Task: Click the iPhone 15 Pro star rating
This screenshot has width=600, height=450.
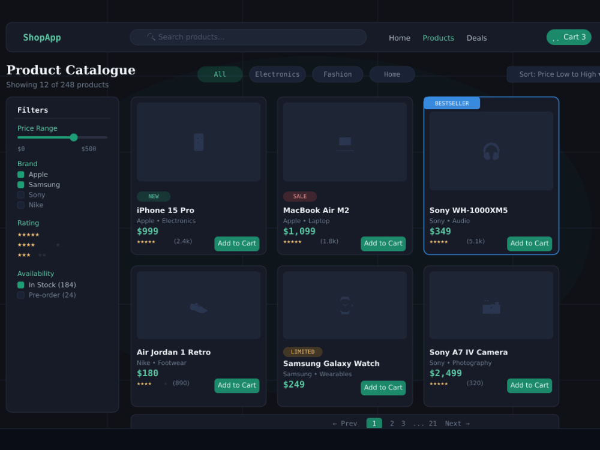Action: coord(146,242)
